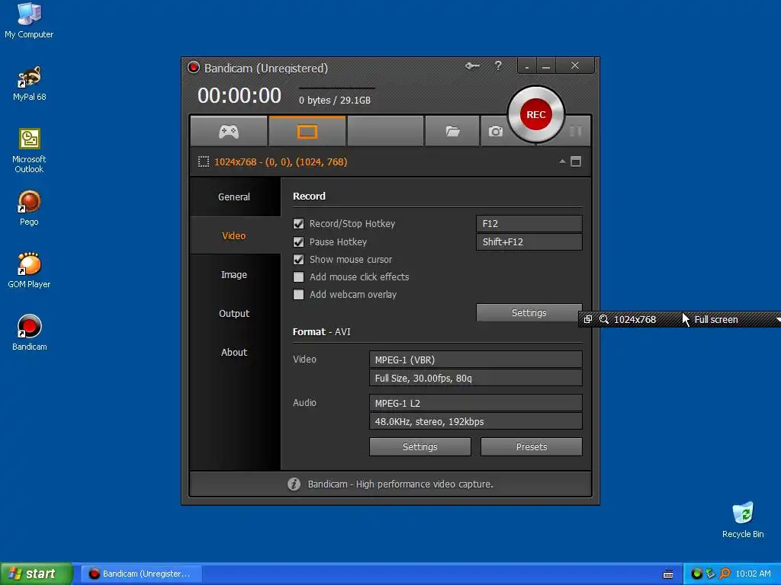
Task: Switch to game recording mode gamepad icon
Action: (x=229, y=131)
